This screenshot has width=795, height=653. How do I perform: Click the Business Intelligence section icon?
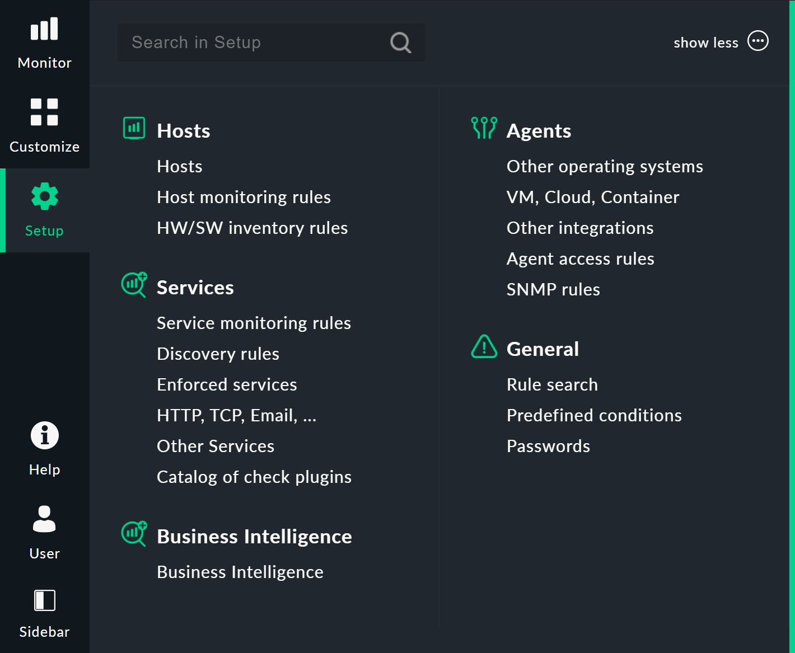click(x=134, y=534)
